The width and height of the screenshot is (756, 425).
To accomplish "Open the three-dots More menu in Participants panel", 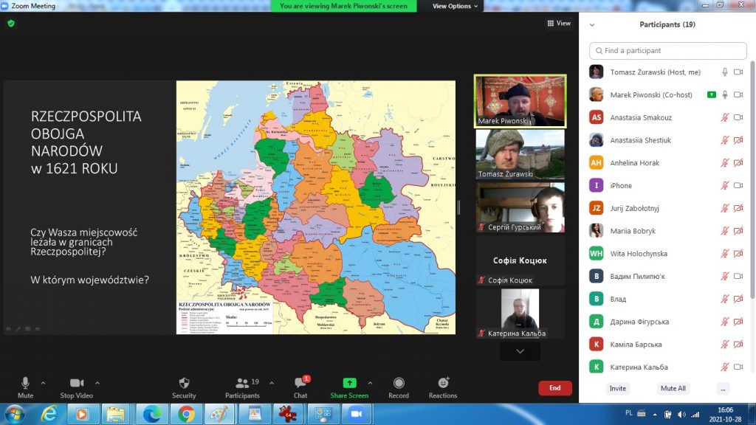I will [x=723, y=388].
